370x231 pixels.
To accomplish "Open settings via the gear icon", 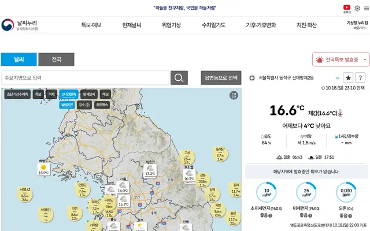I will point(357,8).
